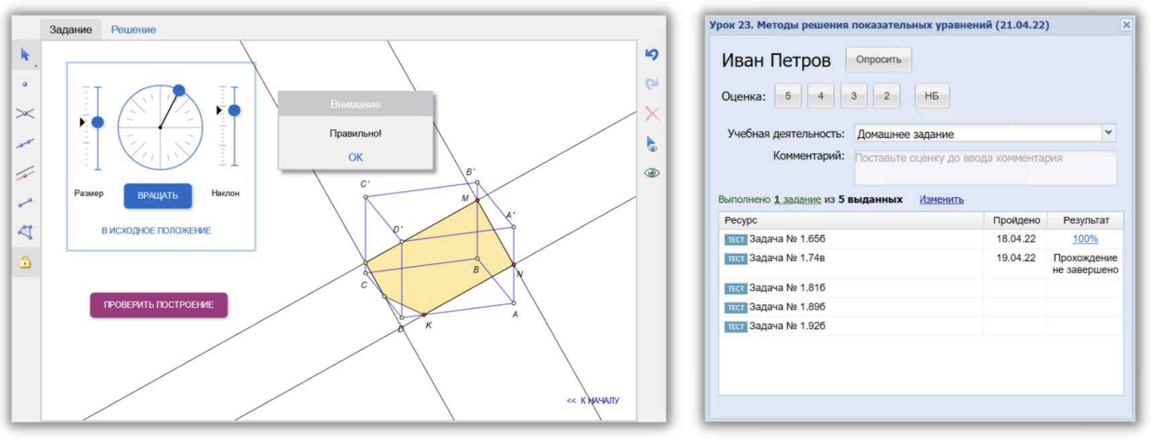This screenshot has width=1151, height=439.
Task: Select row Задача № 1.65б
Action: pyautogui.click(x=921, y=239)
